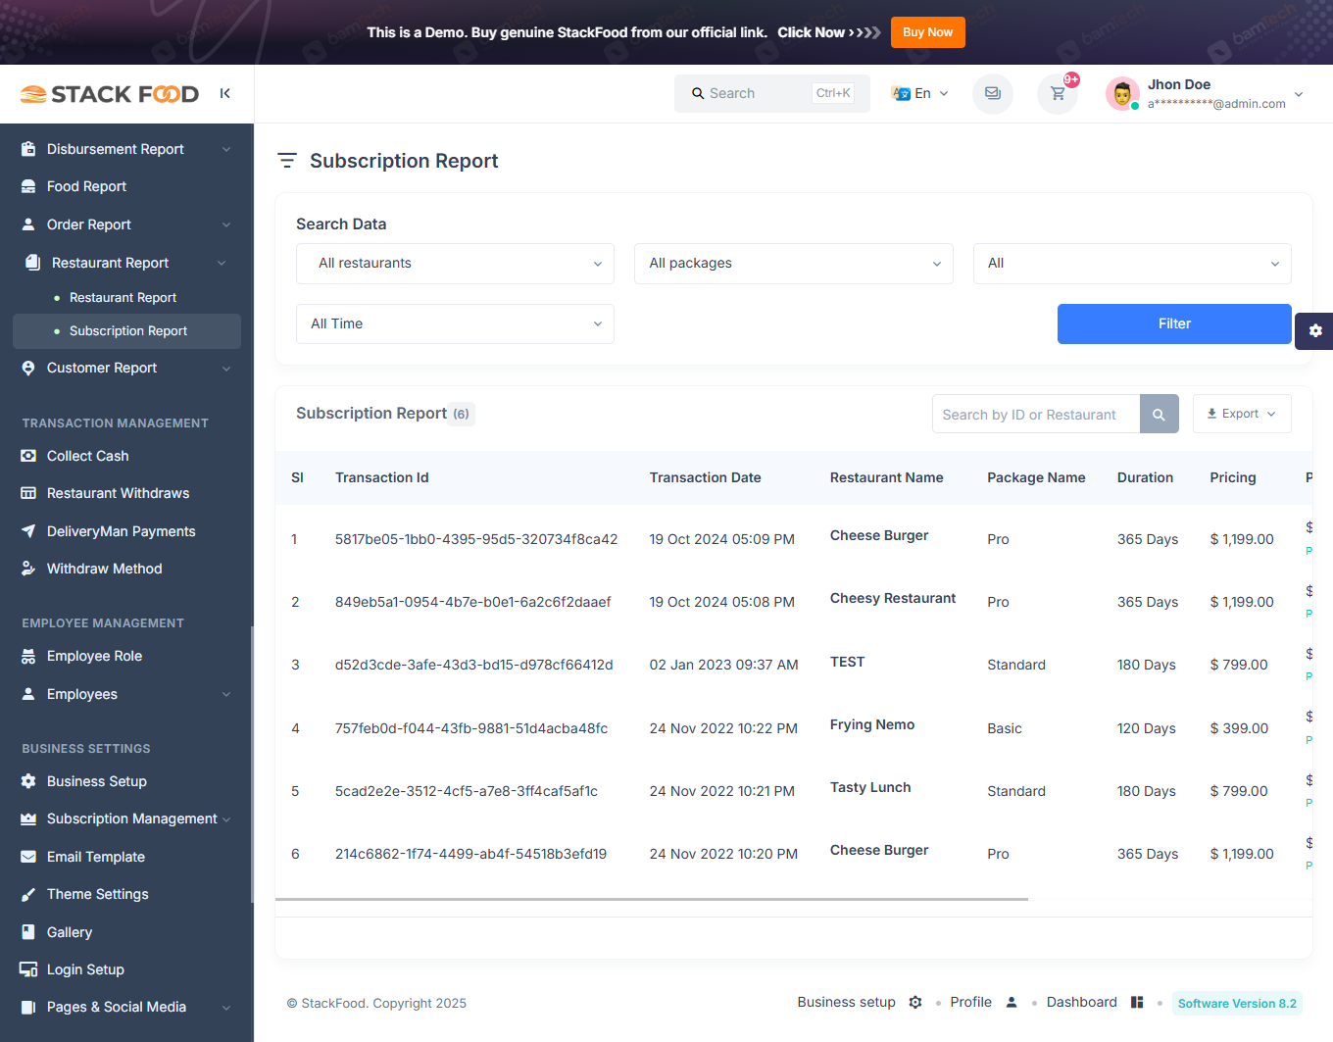Click the header Search box
This screenshot has width=1333, height=1042.
pyautogui.click(x=772, y=93)
